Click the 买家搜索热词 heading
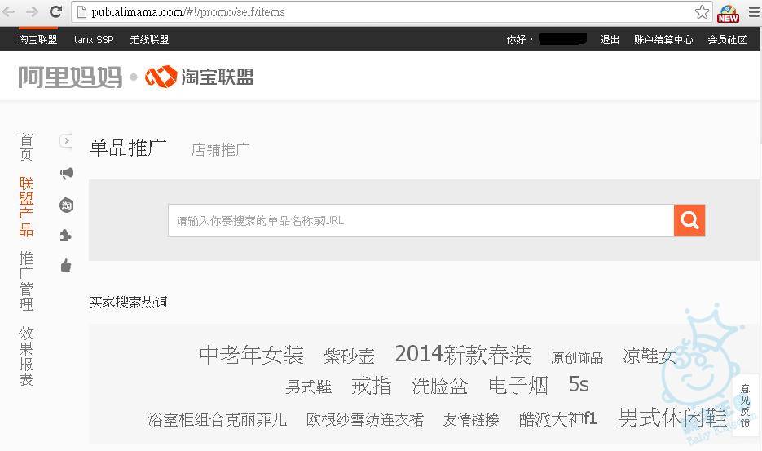This screenshot has width=762, height=451. pyautogui.click(x=128, y=303)
